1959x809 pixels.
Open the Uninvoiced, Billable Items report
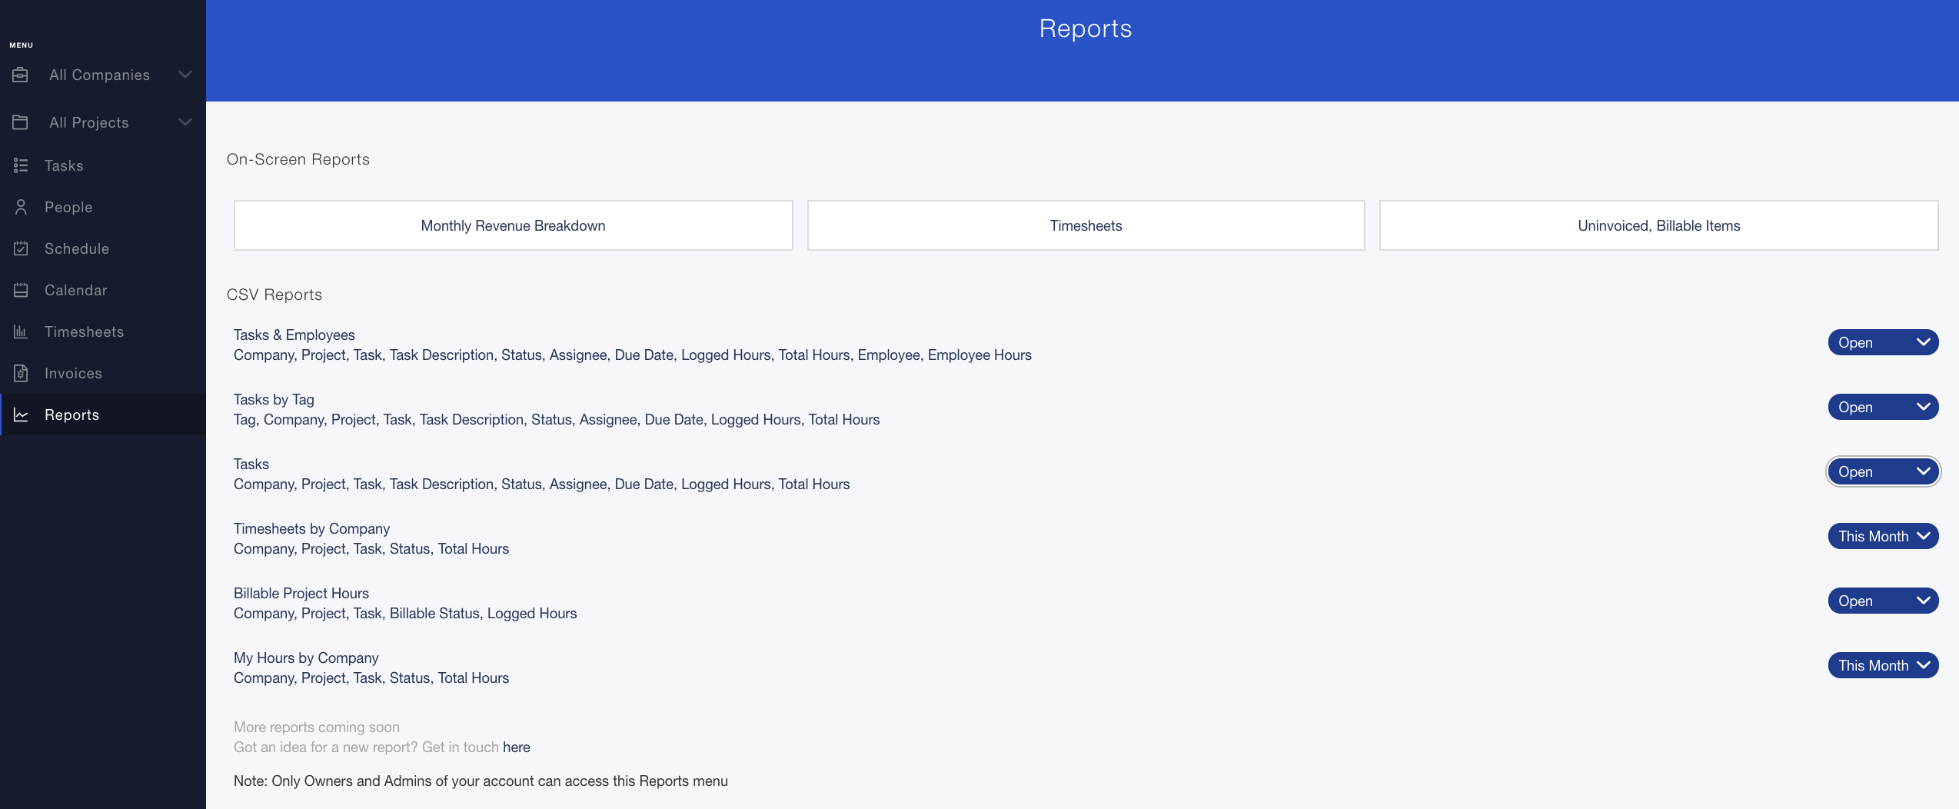(x=1658, y=225)
